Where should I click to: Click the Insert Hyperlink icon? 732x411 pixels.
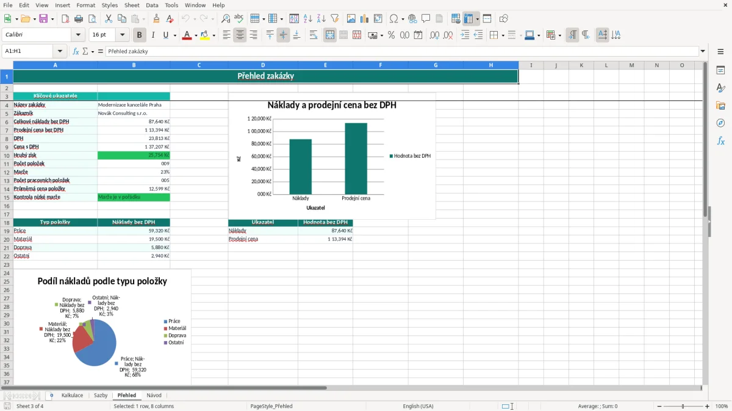coord(412,19)
